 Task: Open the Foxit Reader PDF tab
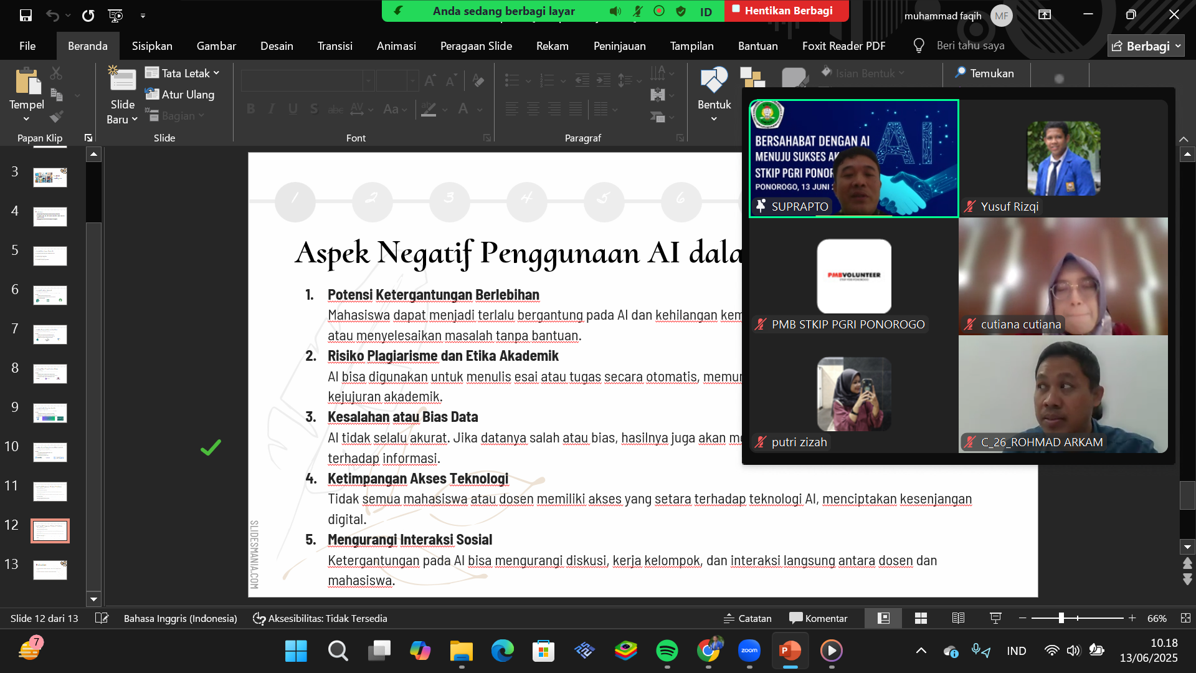coord(843,46)
